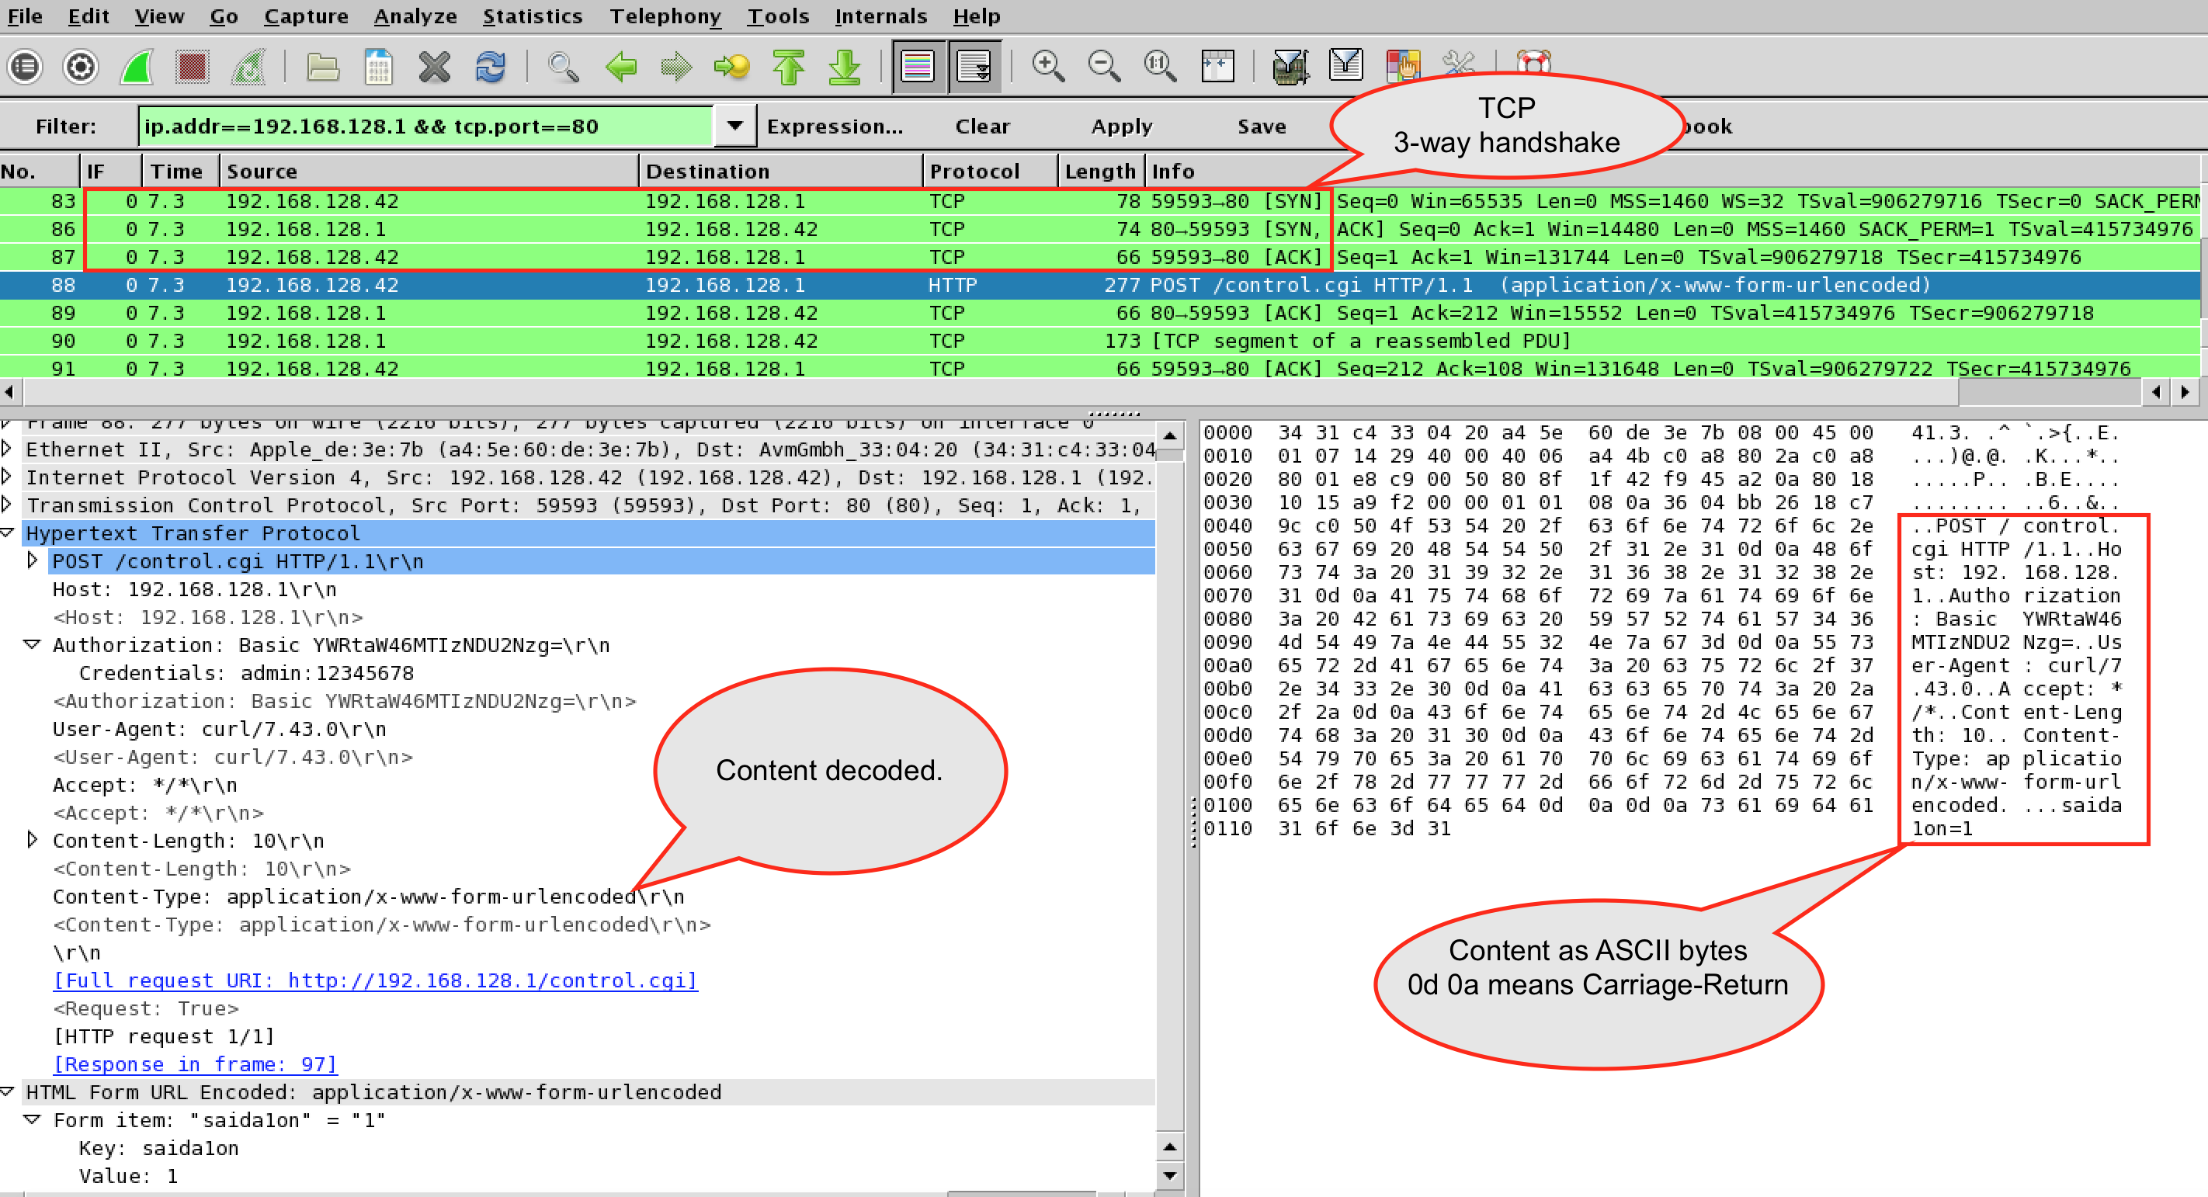2208x1197 pixels.
Task: Collapse the Authorization header tree item
Action: point(32,644)
